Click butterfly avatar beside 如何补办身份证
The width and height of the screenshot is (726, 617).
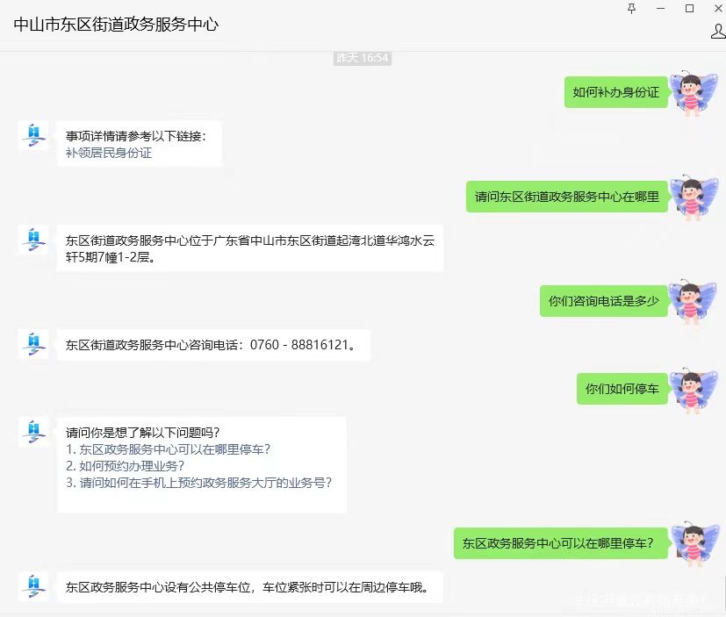694,92
